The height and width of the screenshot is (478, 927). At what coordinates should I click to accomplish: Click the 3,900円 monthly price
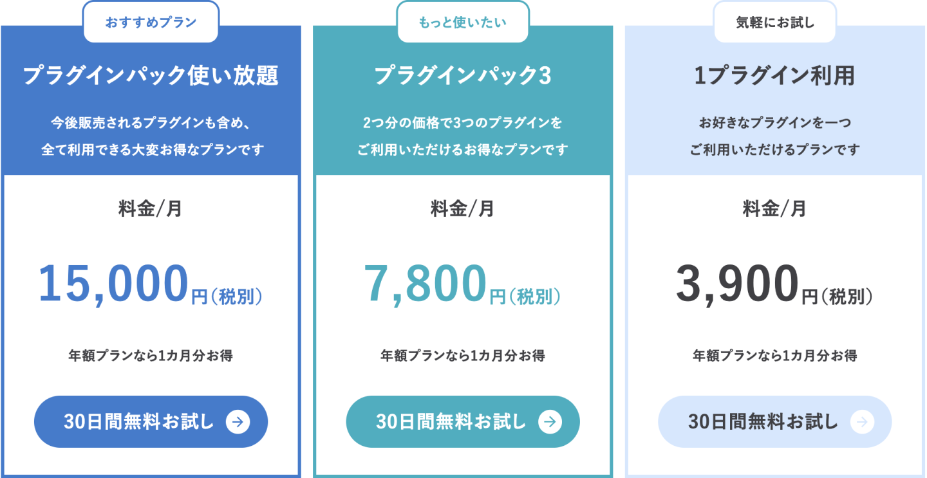pos(774,286)
